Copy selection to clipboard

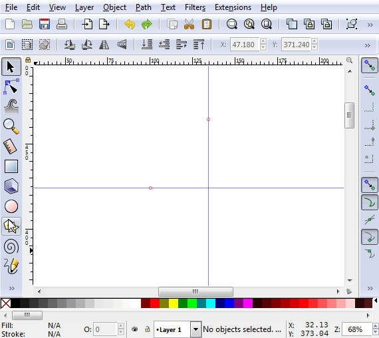tap(172, 24)
